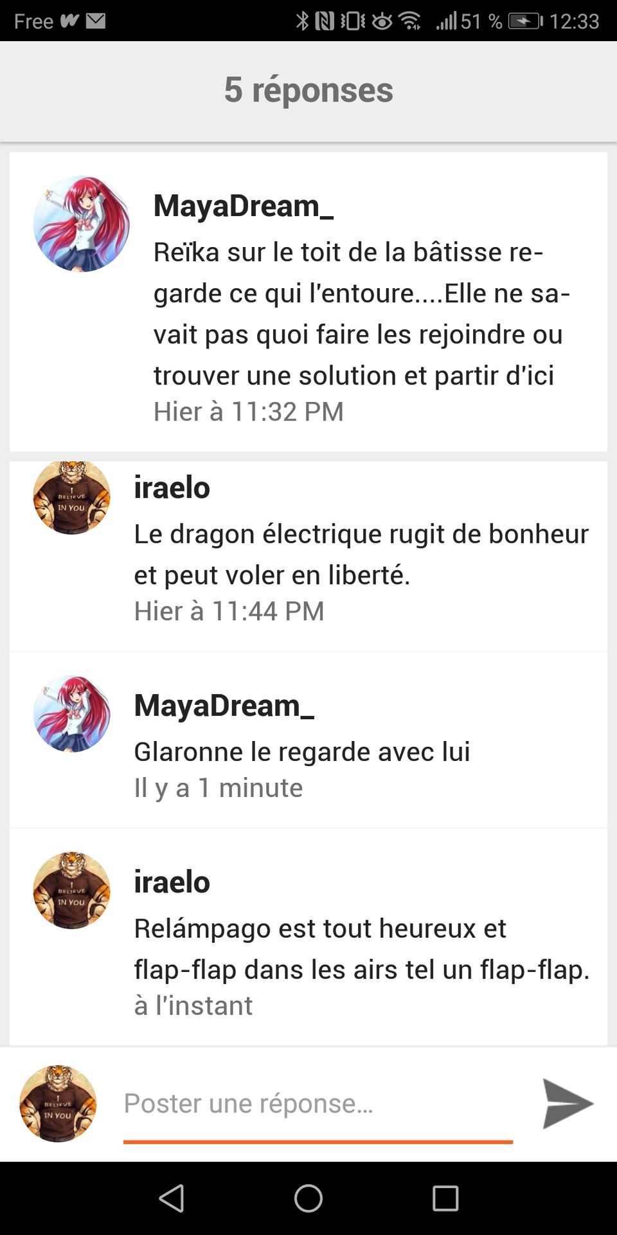Screen dimensions: 617x1235
Task: Open iraelo username above Relámpago reply
Action: 172,882
